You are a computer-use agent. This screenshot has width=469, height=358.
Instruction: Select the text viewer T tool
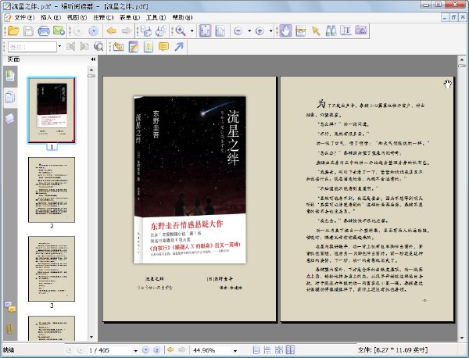click(345, 30)
